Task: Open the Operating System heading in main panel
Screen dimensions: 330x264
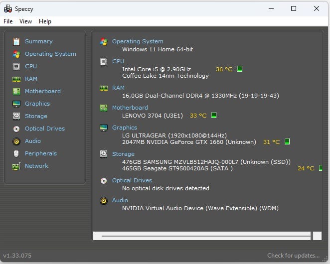Action: (x=137, y=41)
